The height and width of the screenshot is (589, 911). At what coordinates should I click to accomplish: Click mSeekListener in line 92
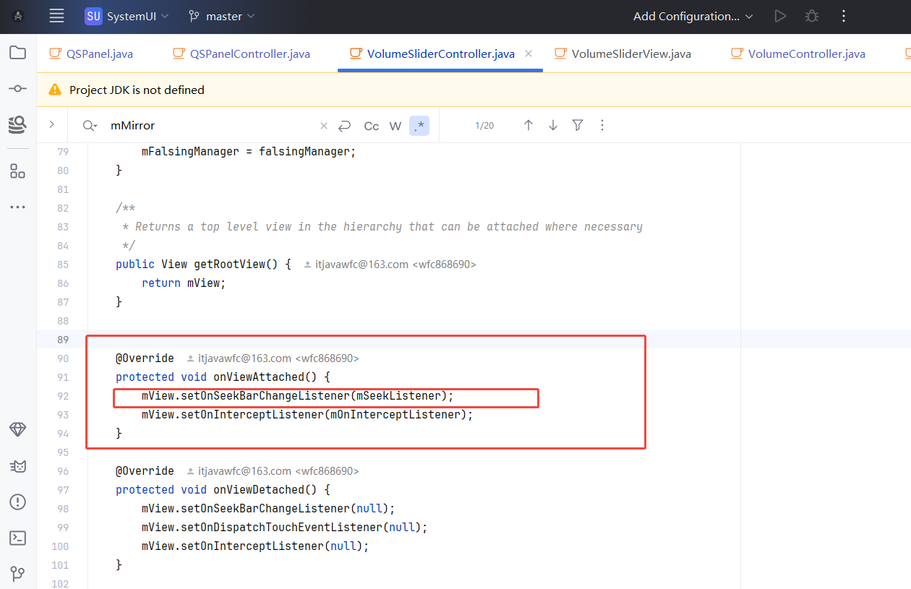(x=398, y=396)
